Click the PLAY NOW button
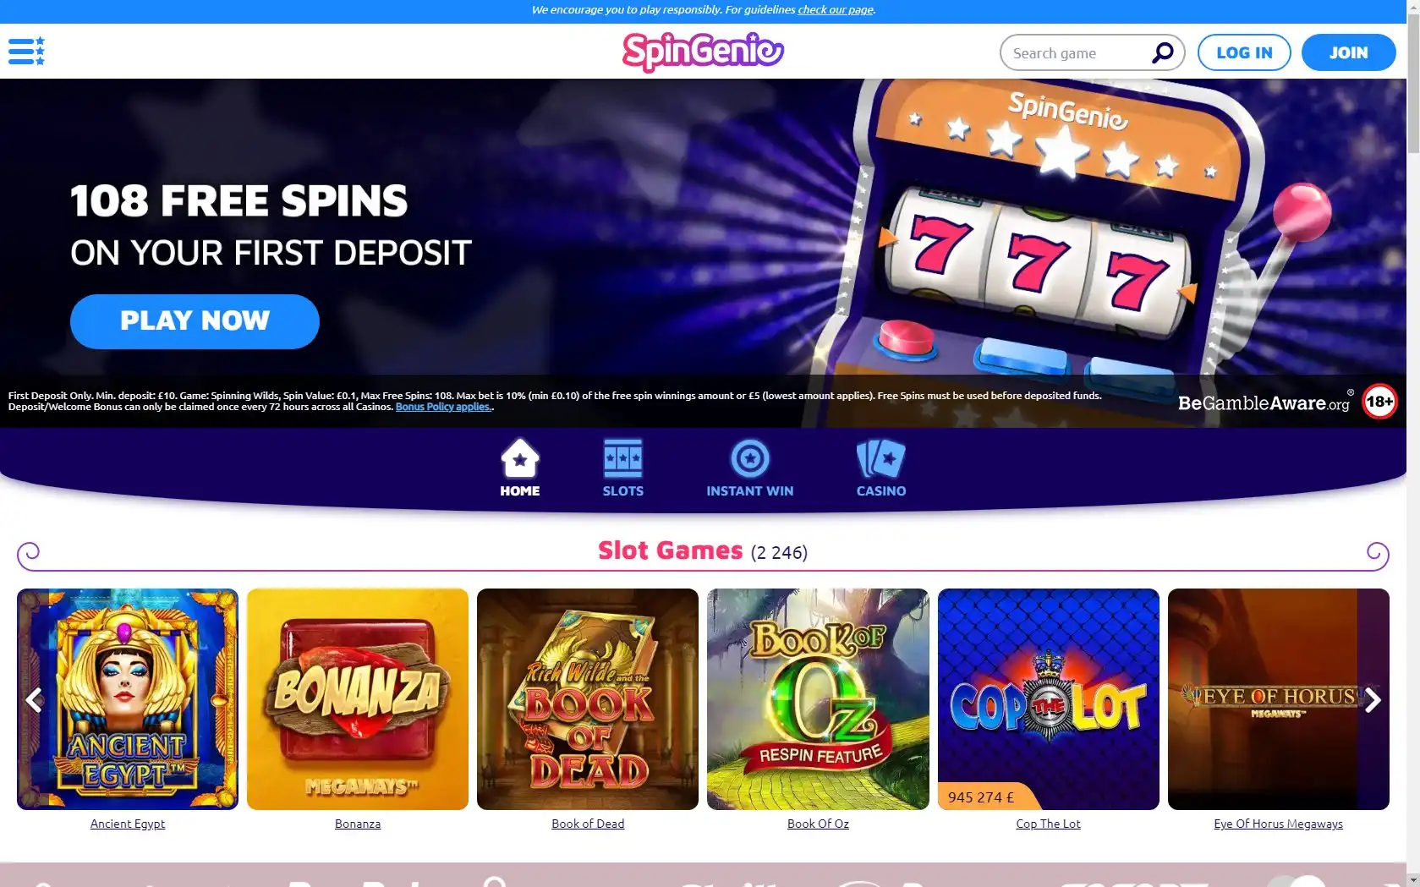This screenshot has height=887, width=1420. (195, 321)
